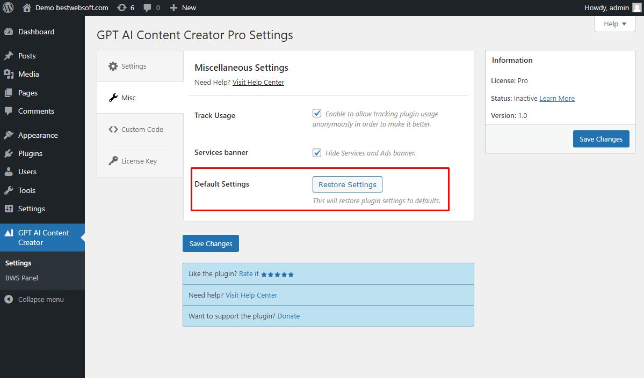Open BWS Panel submenu item
Screen dimensions: 644x378
pyautogui.click(x=22, y=278)
